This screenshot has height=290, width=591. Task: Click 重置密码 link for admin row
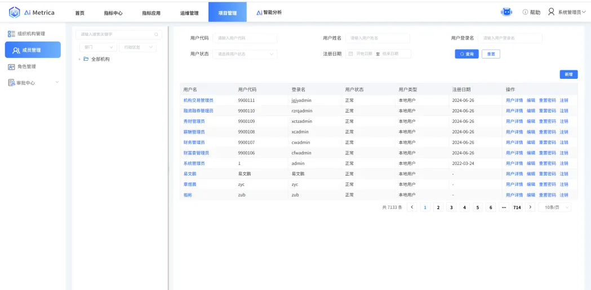click(x=547, y=163)
